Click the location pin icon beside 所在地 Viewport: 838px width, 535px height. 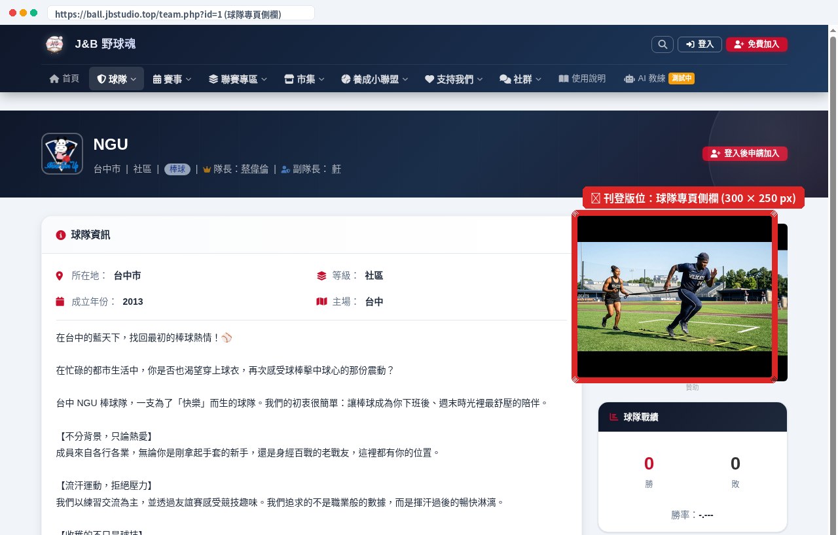tap(60, 276)
